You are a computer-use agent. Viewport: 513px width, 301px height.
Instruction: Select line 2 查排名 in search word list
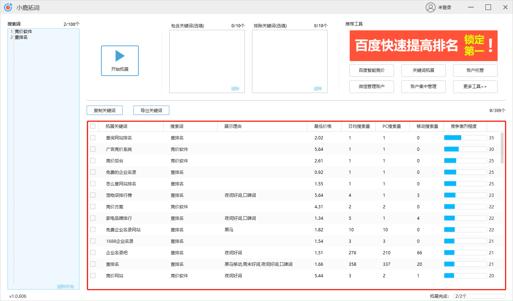click(21, 37)
